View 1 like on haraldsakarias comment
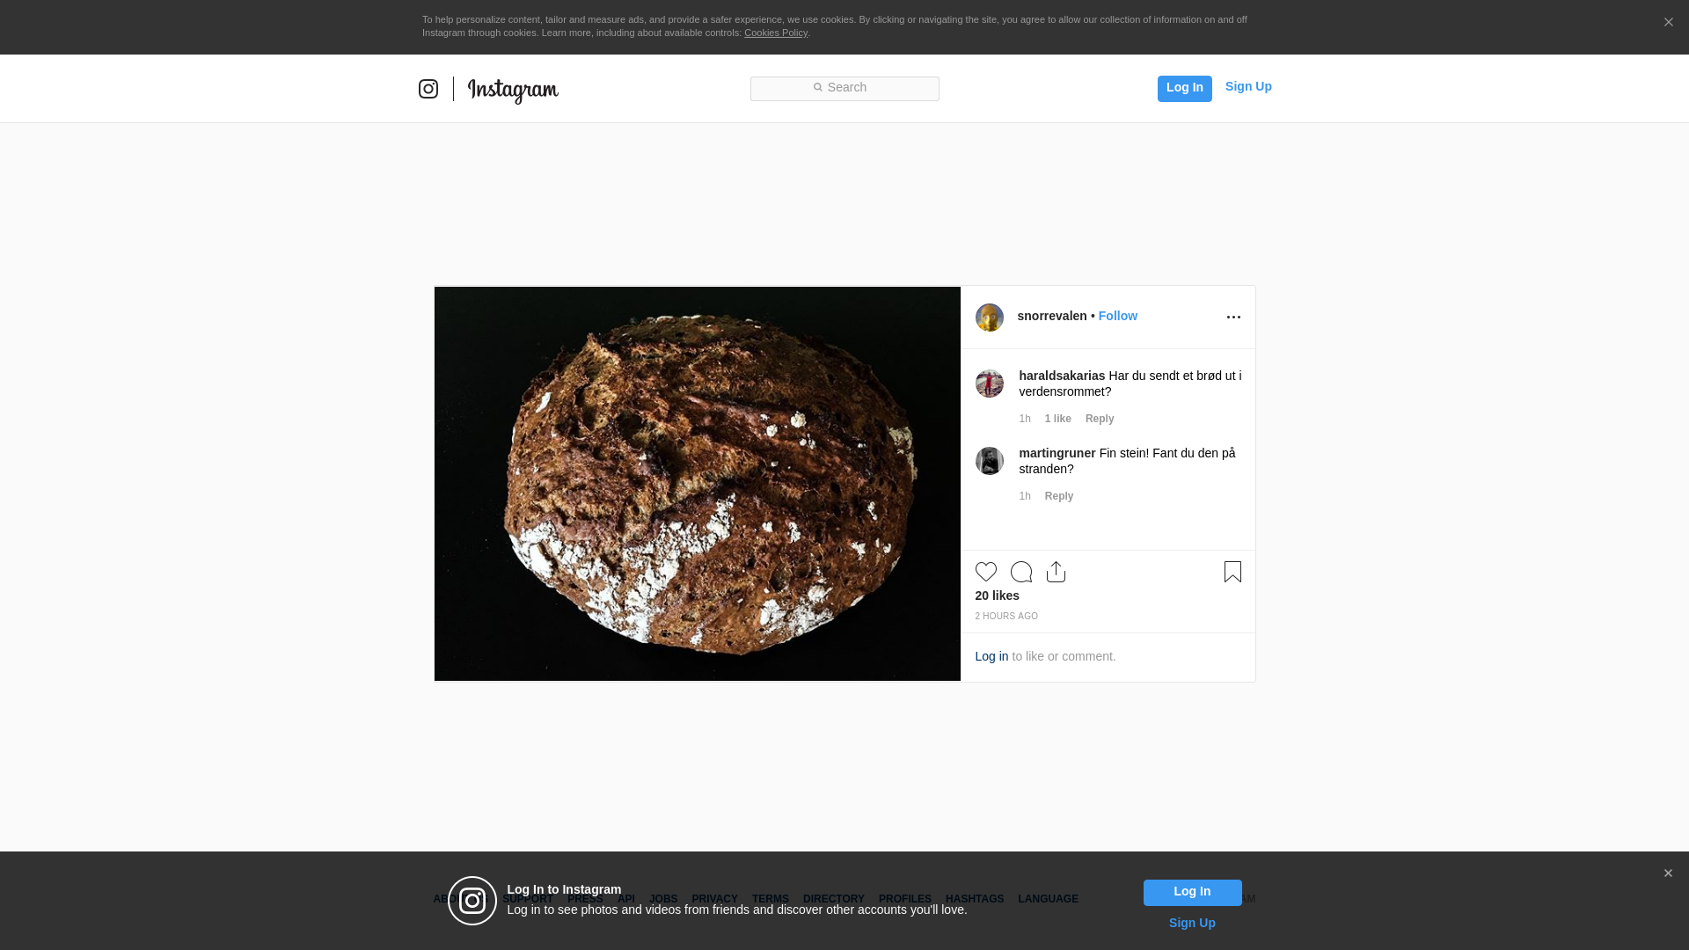Image resolution: width=1689 pixels, height=950 pixels. tap(1058, 419)
